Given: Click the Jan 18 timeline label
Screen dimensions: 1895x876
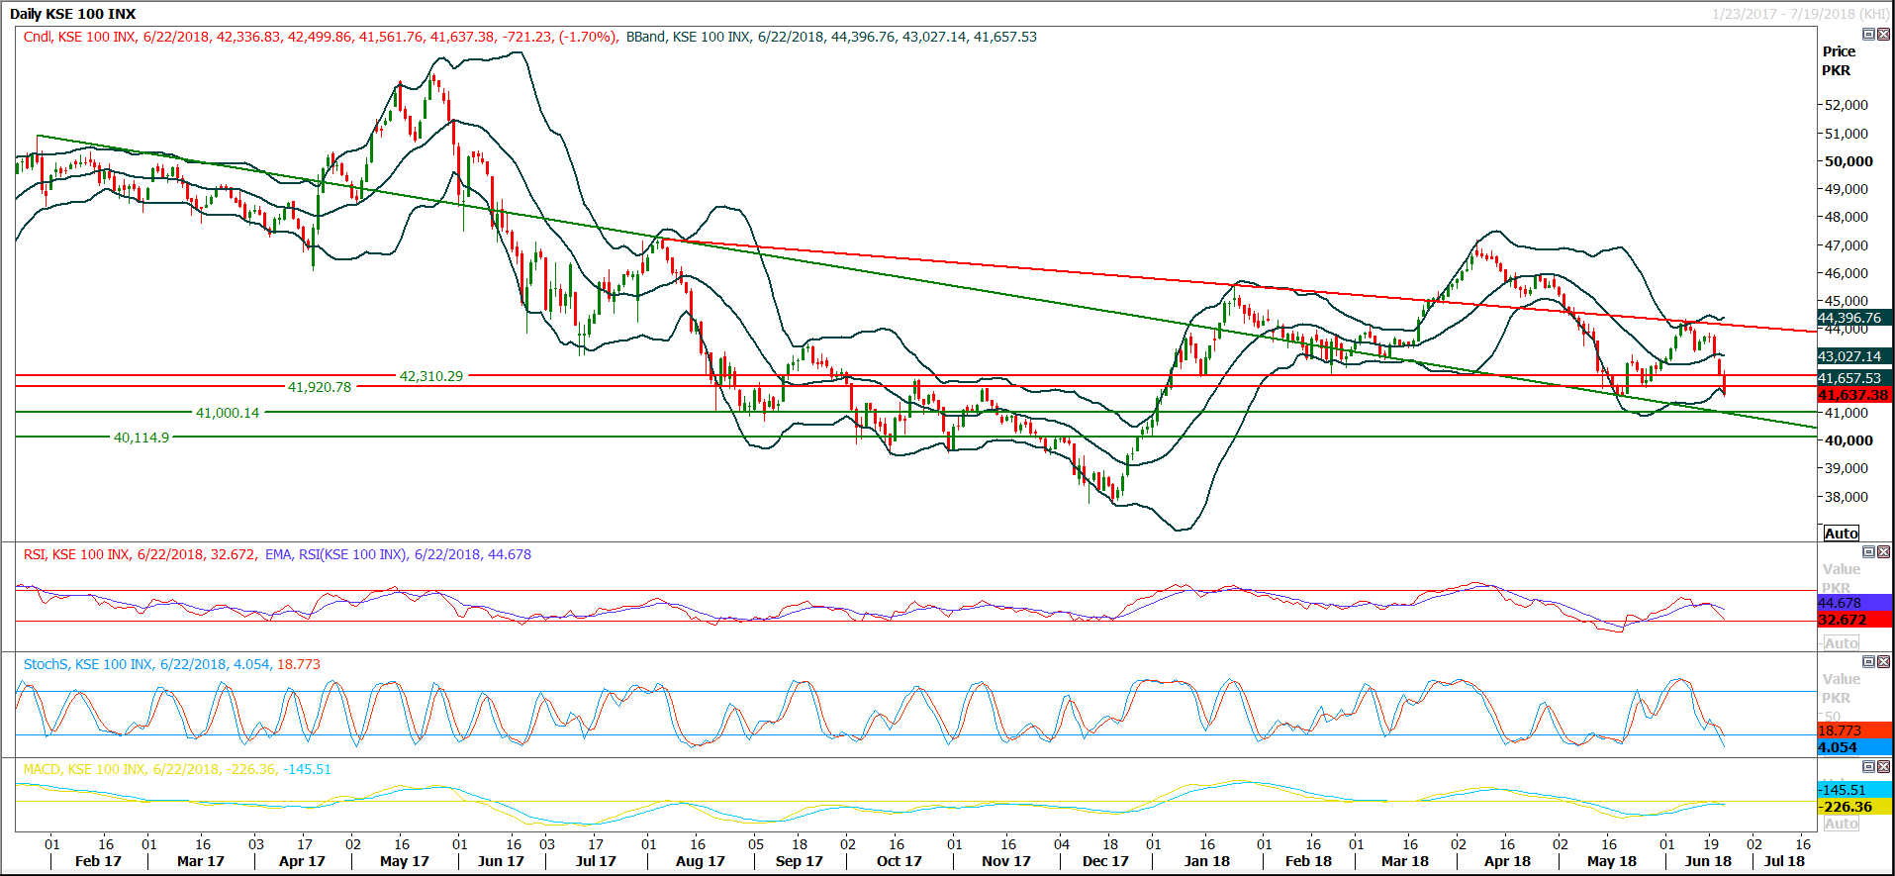Looking at the screenshot, I should coord(1206,861).
